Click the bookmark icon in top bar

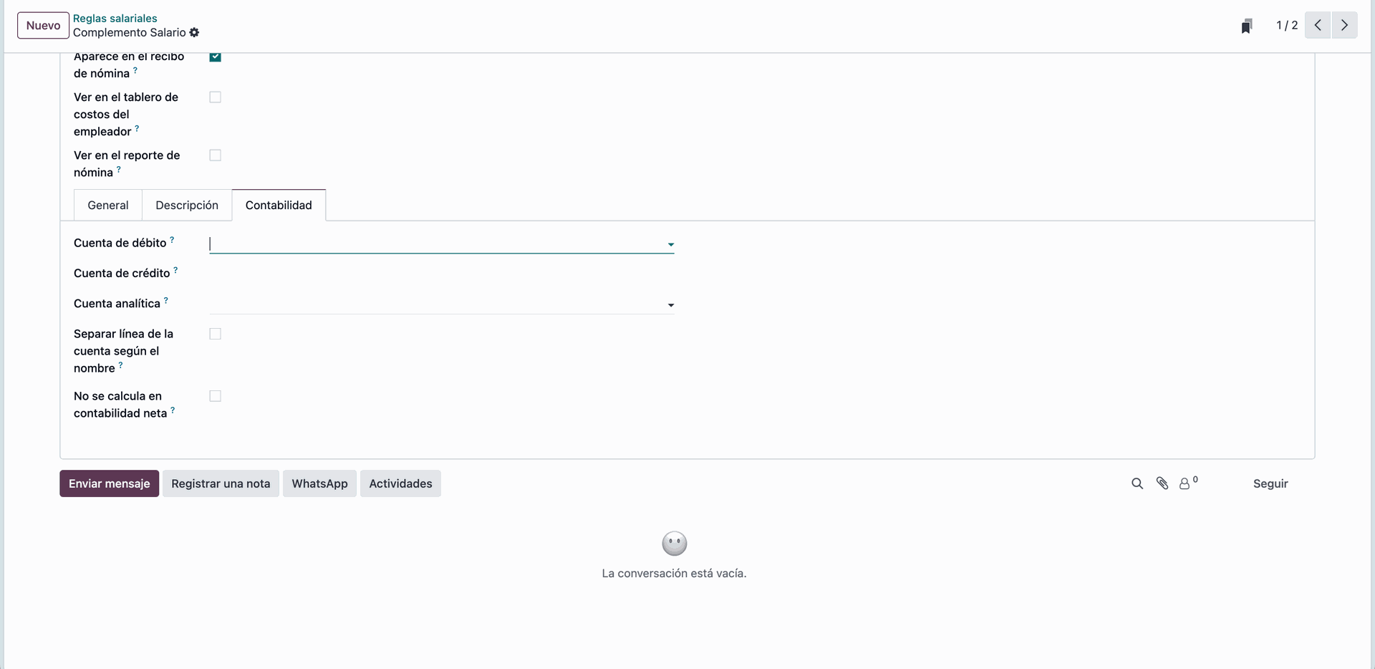click(1246, 26)
